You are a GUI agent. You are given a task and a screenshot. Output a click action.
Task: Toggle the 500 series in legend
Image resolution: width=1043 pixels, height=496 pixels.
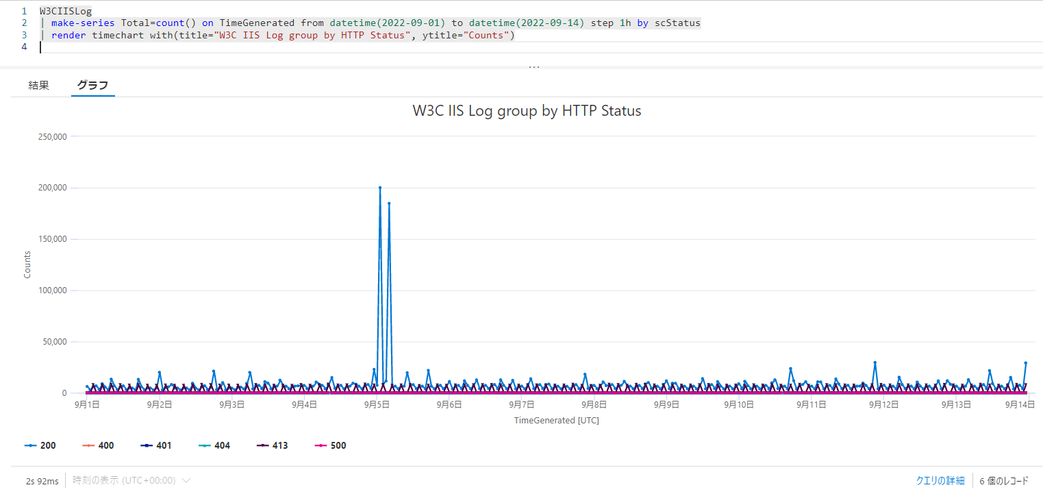pos(329,445)
